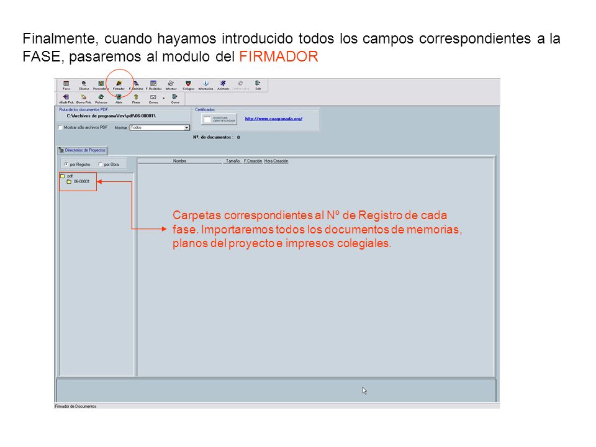Open the dropdown arrow beside Correo
The image size is (596, 447).
click(164, 98)
